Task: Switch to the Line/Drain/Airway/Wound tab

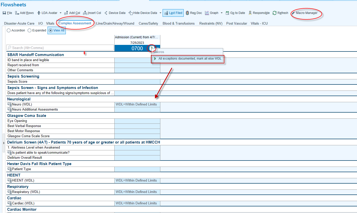Action: click(115, 23)
